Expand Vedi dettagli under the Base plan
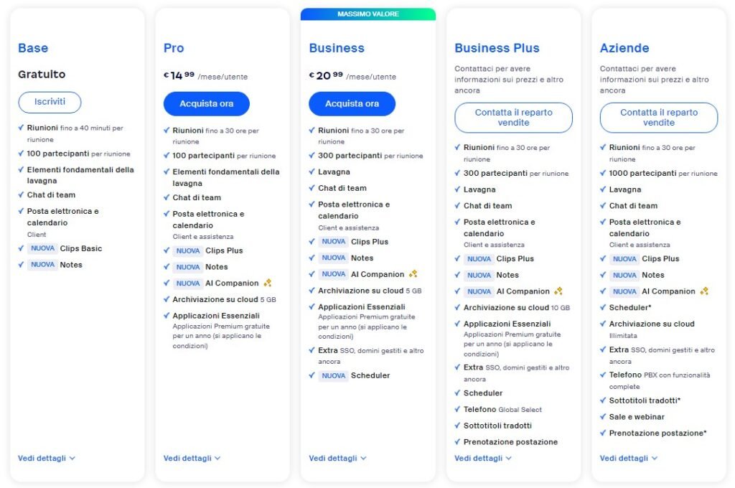Image resolution: width=735 pixels, height=488 pixels. coord(47,458)
